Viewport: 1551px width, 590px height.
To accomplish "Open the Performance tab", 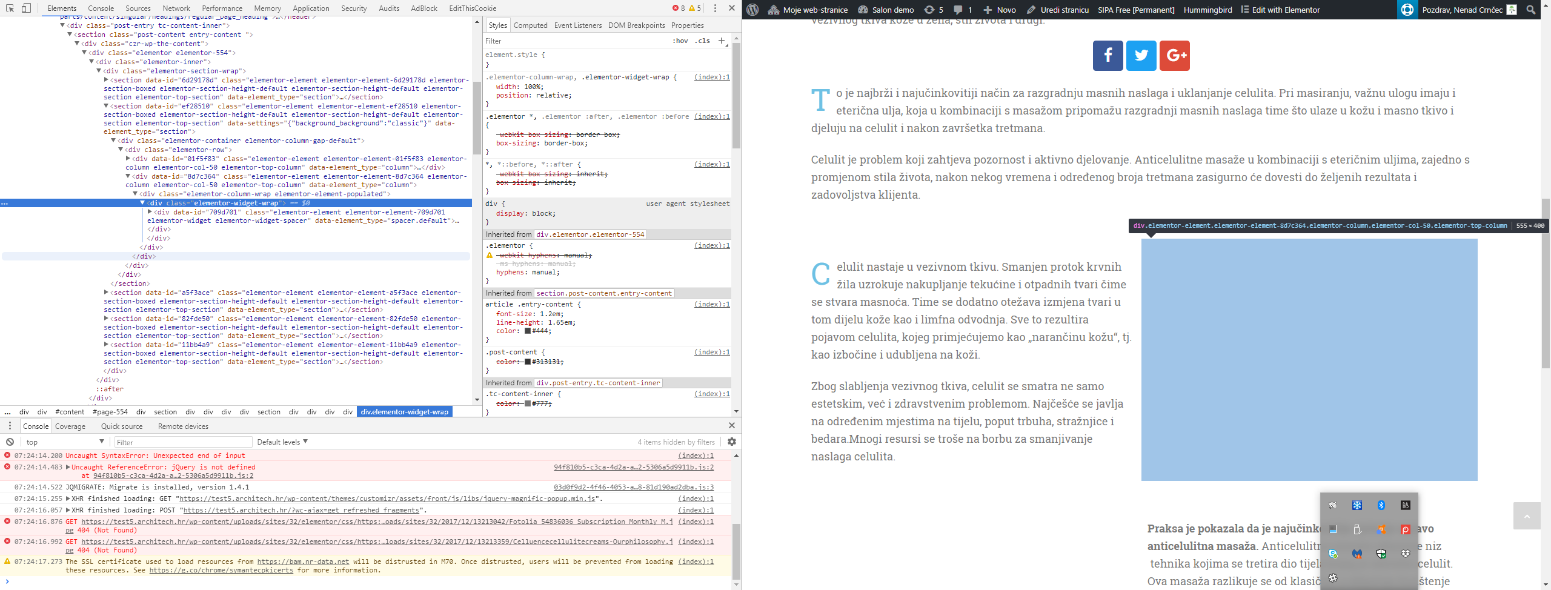I will (x=222, y=8).
